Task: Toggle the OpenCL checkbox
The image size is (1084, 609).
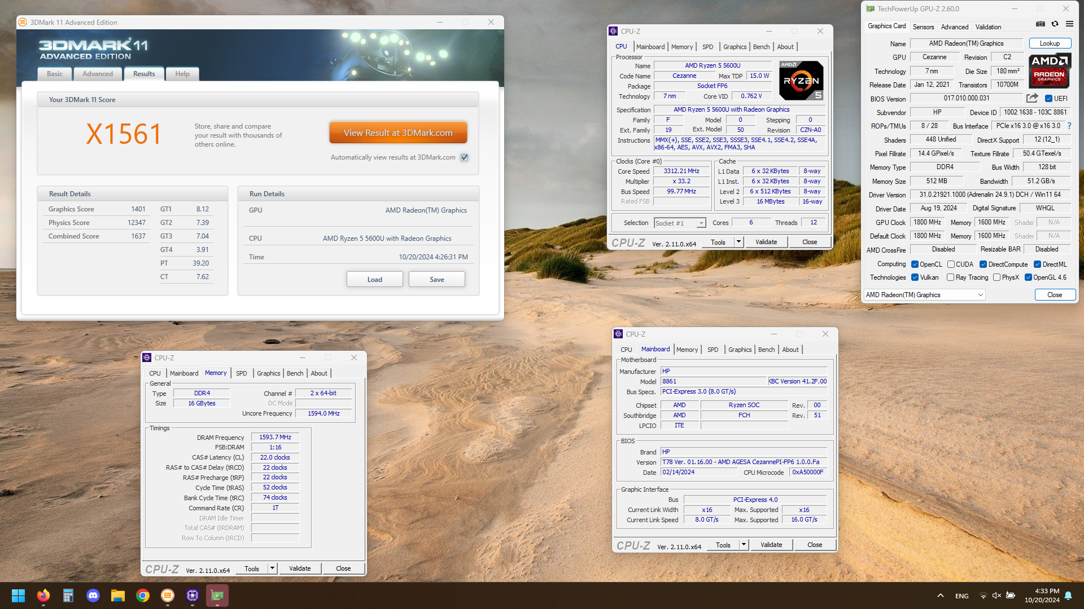Action: (915, 264)
